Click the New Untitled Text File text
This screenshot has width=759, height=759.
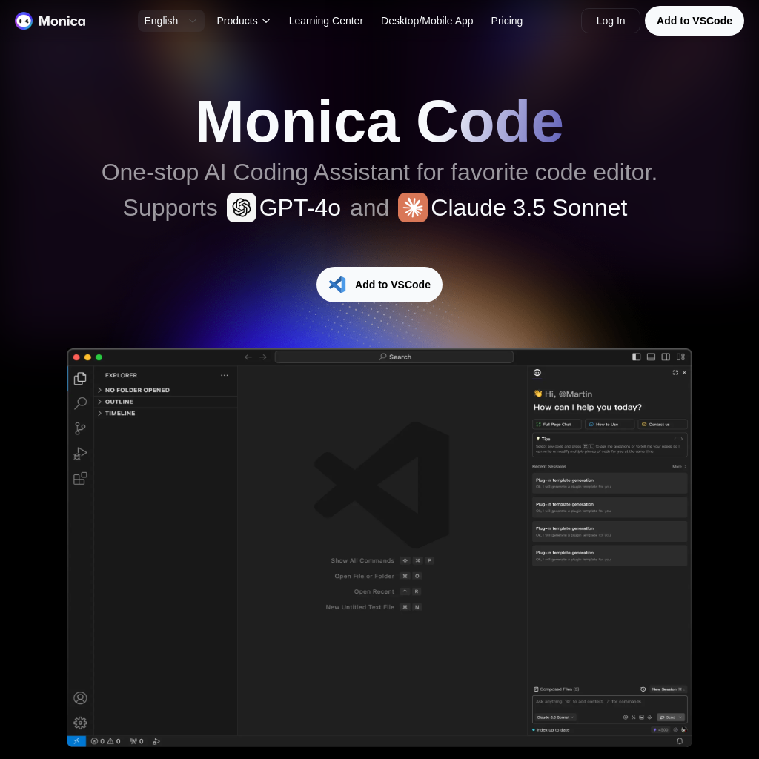point(360,607)
